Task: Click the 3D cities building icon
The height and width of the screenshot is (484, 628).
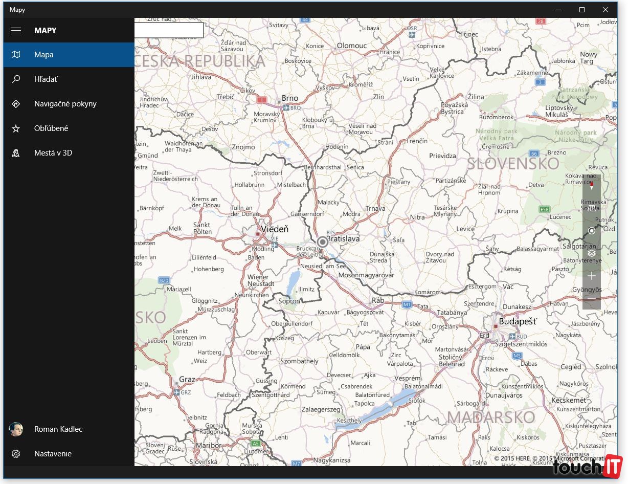Action: 16,153
